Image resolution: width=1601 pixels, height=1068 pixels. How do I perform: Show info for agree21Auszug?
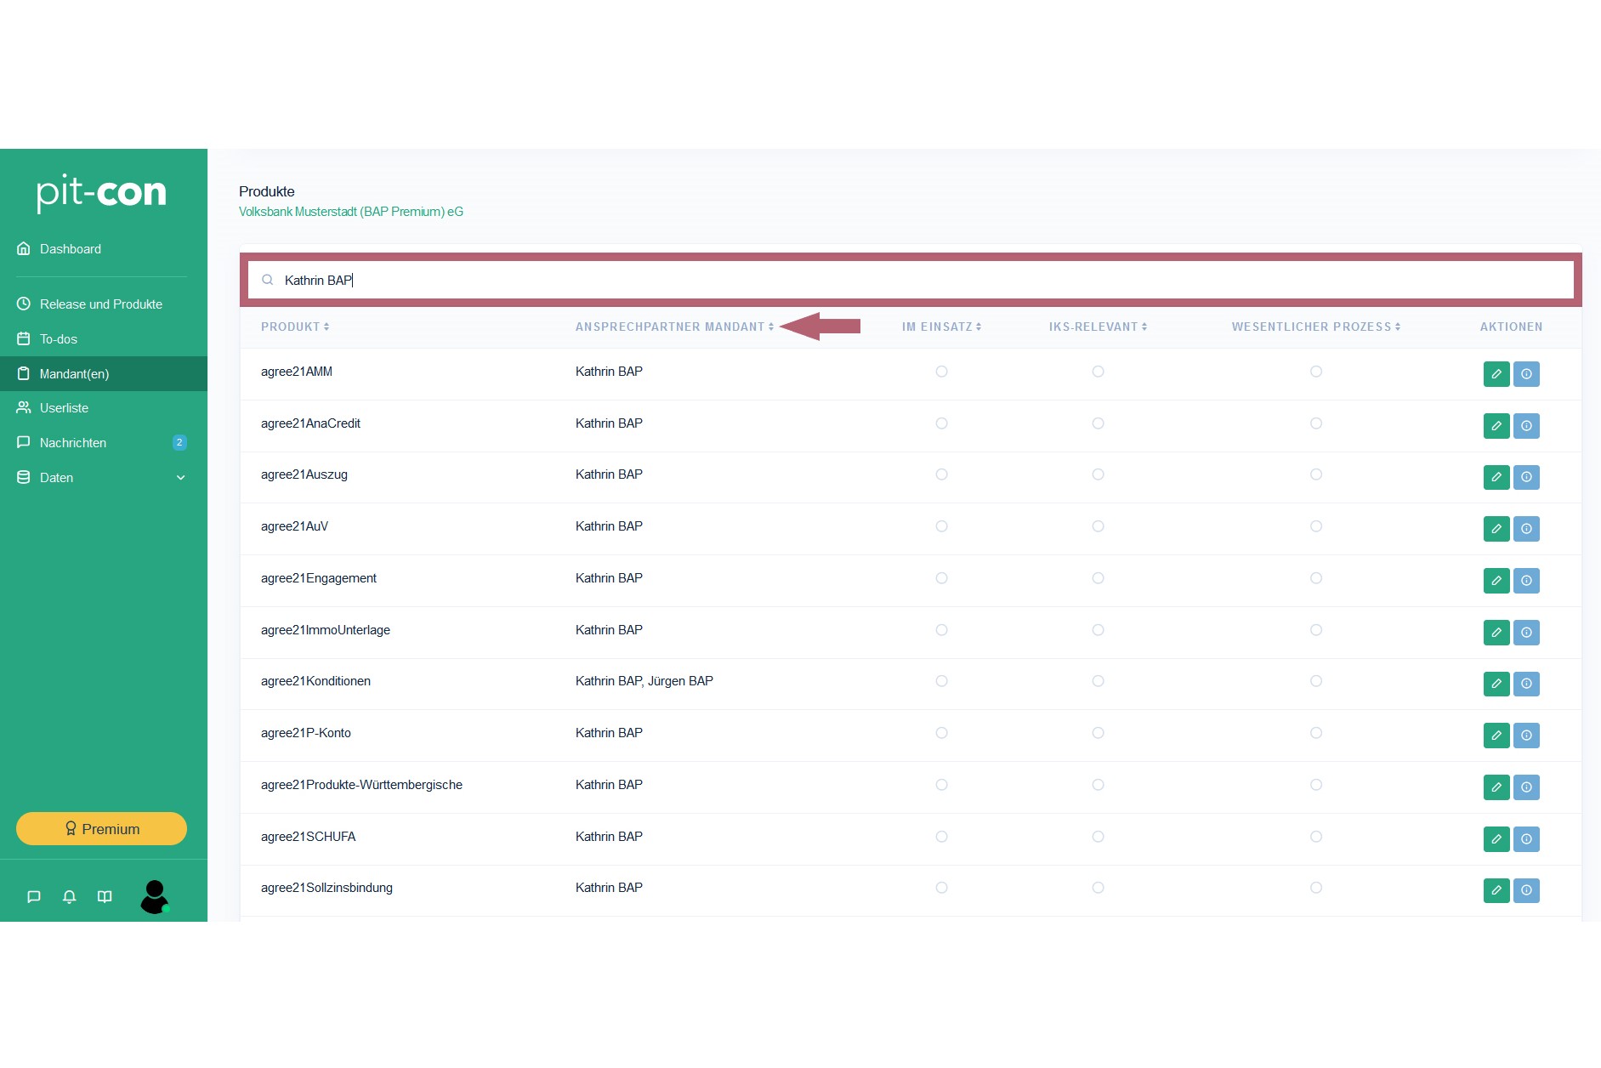1526,477
